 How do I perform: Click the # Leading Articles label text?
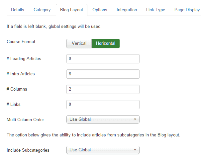[24, 59]
